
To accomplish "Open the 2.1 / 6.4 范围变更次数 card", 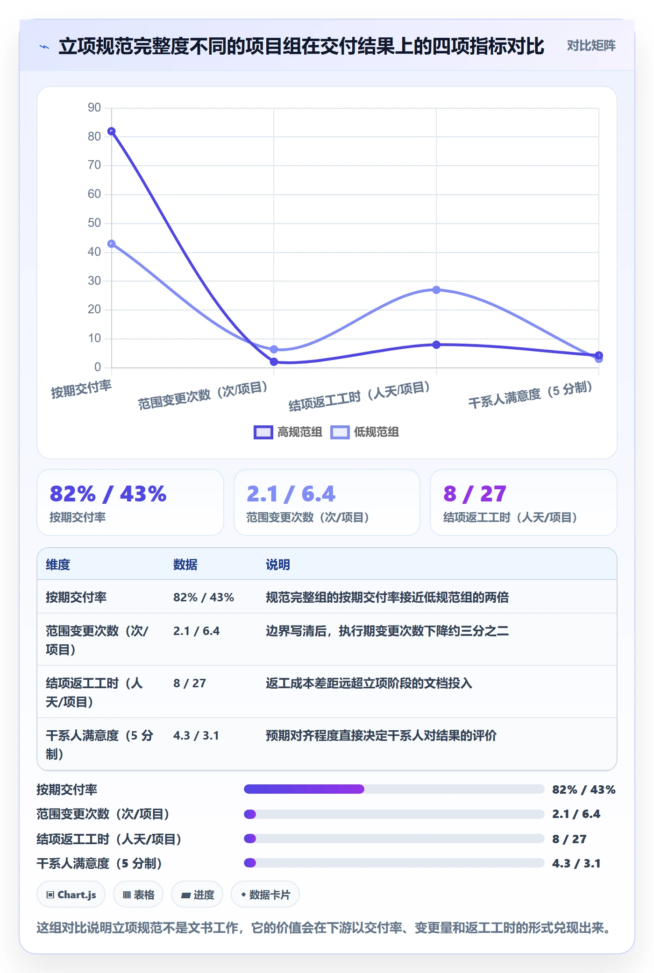I will (327, 502).
